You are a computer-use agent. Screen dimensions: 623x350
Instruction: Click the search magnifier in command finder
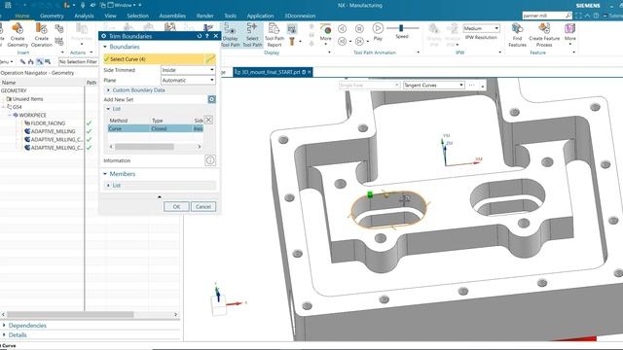[568, 16]
